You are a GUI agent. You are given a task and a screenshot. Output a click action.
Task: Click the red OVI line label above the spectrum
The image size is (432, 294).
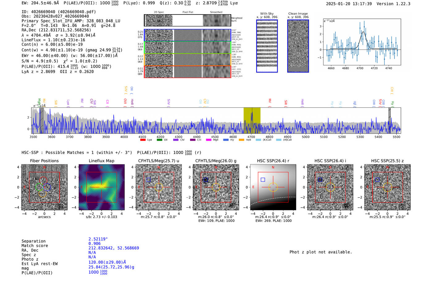125,101
